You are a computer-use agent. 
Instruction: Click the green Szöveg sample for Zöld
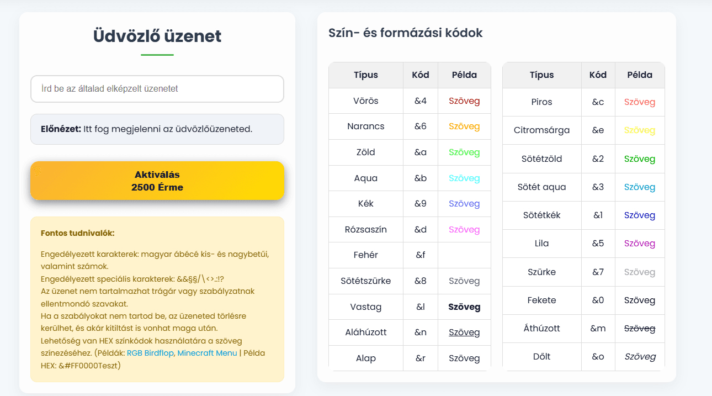[x=464, y=152]
